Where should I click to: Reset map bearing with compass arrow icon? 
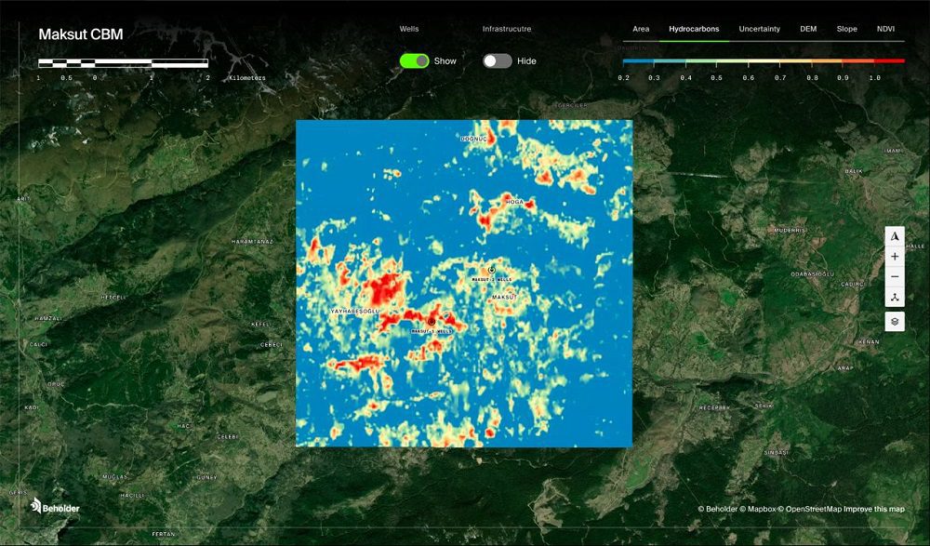[x=895, y=236]
